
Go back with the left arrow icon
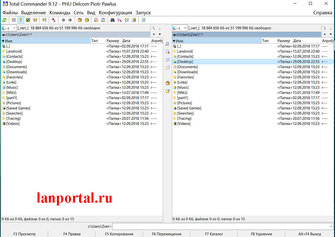[x=63, y=20]
